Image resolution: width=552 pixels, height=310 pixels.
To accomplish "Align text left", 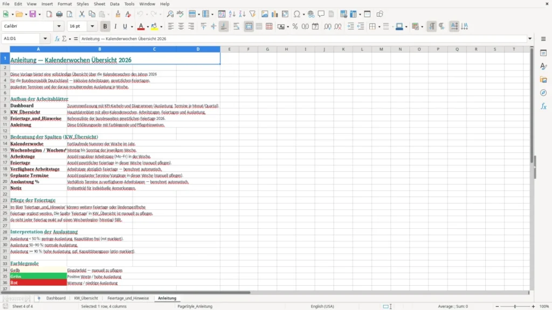I will coord(171,26).
